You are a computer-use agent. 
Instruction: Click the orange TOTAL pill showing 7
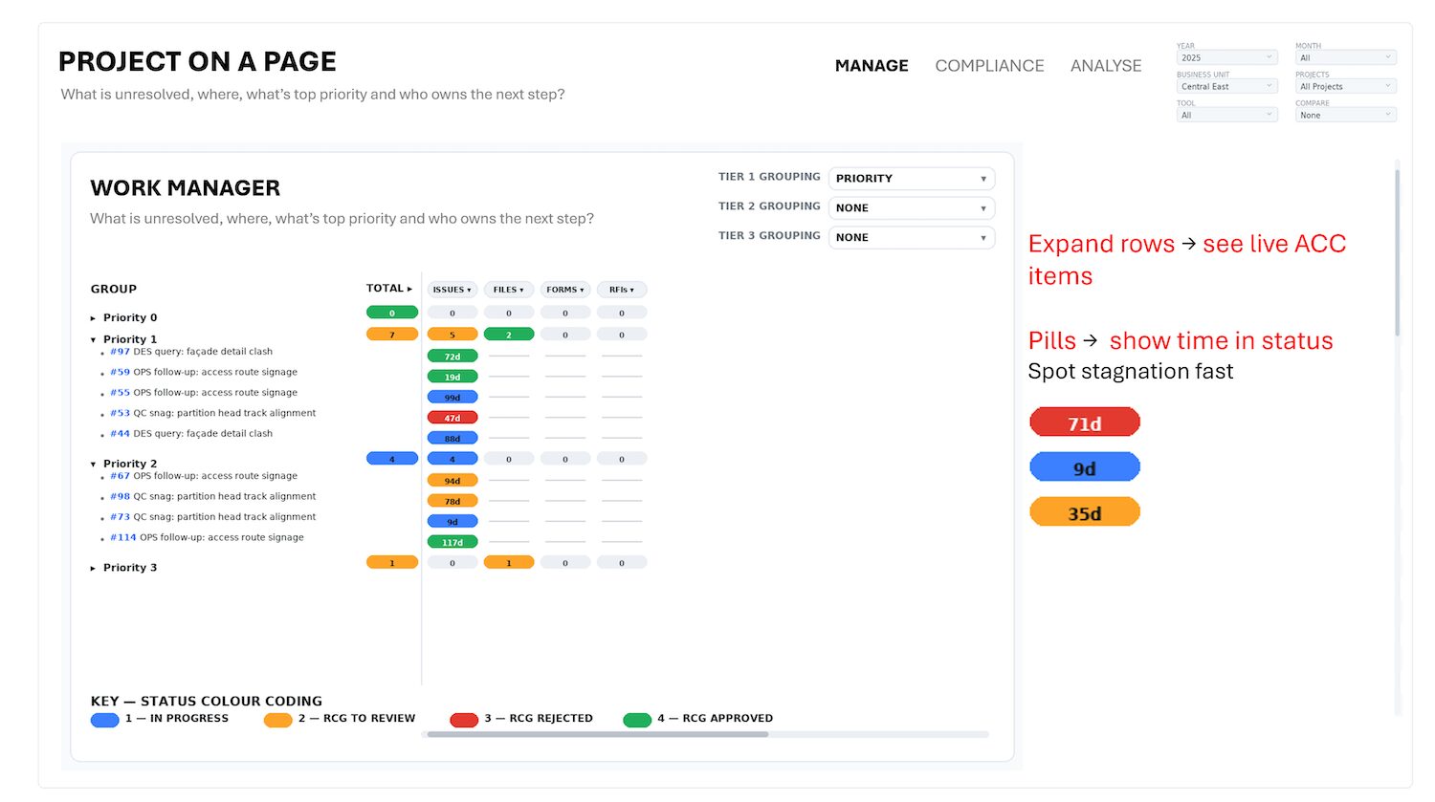[392, 334]
